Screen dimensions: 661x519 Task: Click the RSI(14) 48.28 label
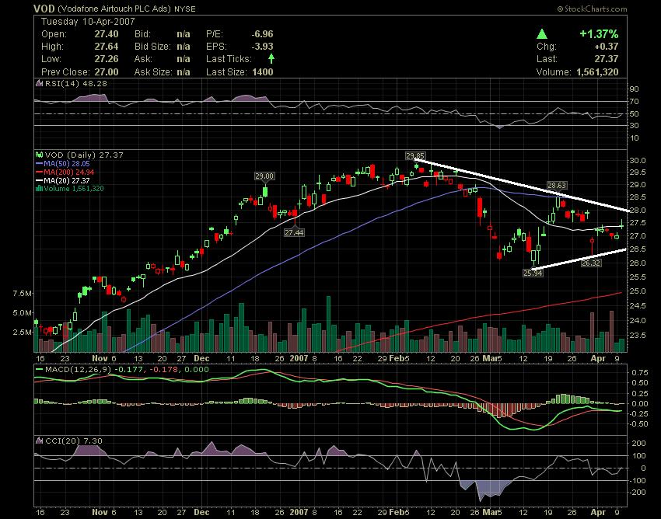[76, 83]
